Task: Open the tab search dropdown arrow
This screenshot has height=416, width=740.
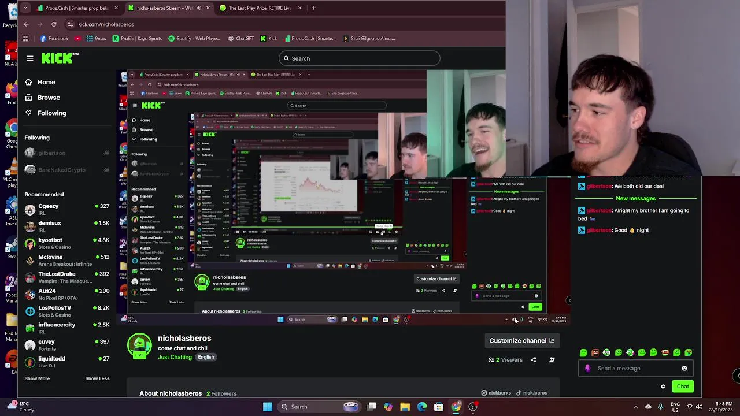Action: click(x=25, y=8)
